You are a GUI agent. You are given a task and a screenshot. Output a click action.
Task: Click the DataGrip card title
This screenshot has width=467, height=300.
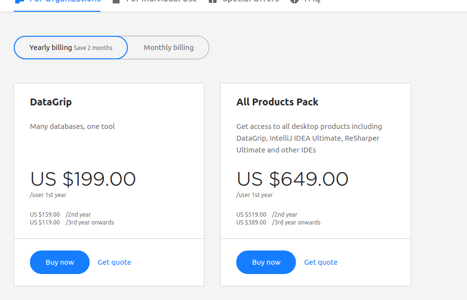51,102
